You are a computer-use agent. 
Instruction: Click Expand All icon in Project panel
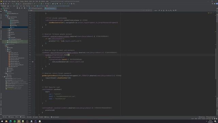pos(19,8)
